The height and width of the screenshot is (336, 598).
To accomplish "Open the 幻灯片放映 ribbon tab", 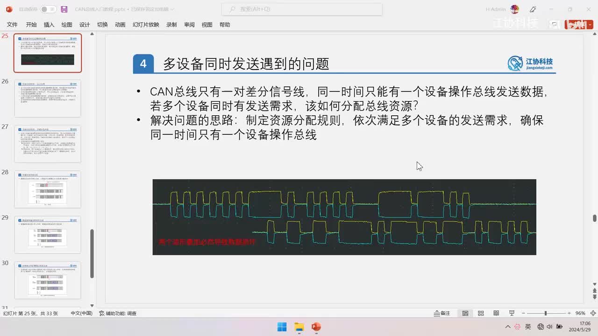I will (x=146, y=25).
